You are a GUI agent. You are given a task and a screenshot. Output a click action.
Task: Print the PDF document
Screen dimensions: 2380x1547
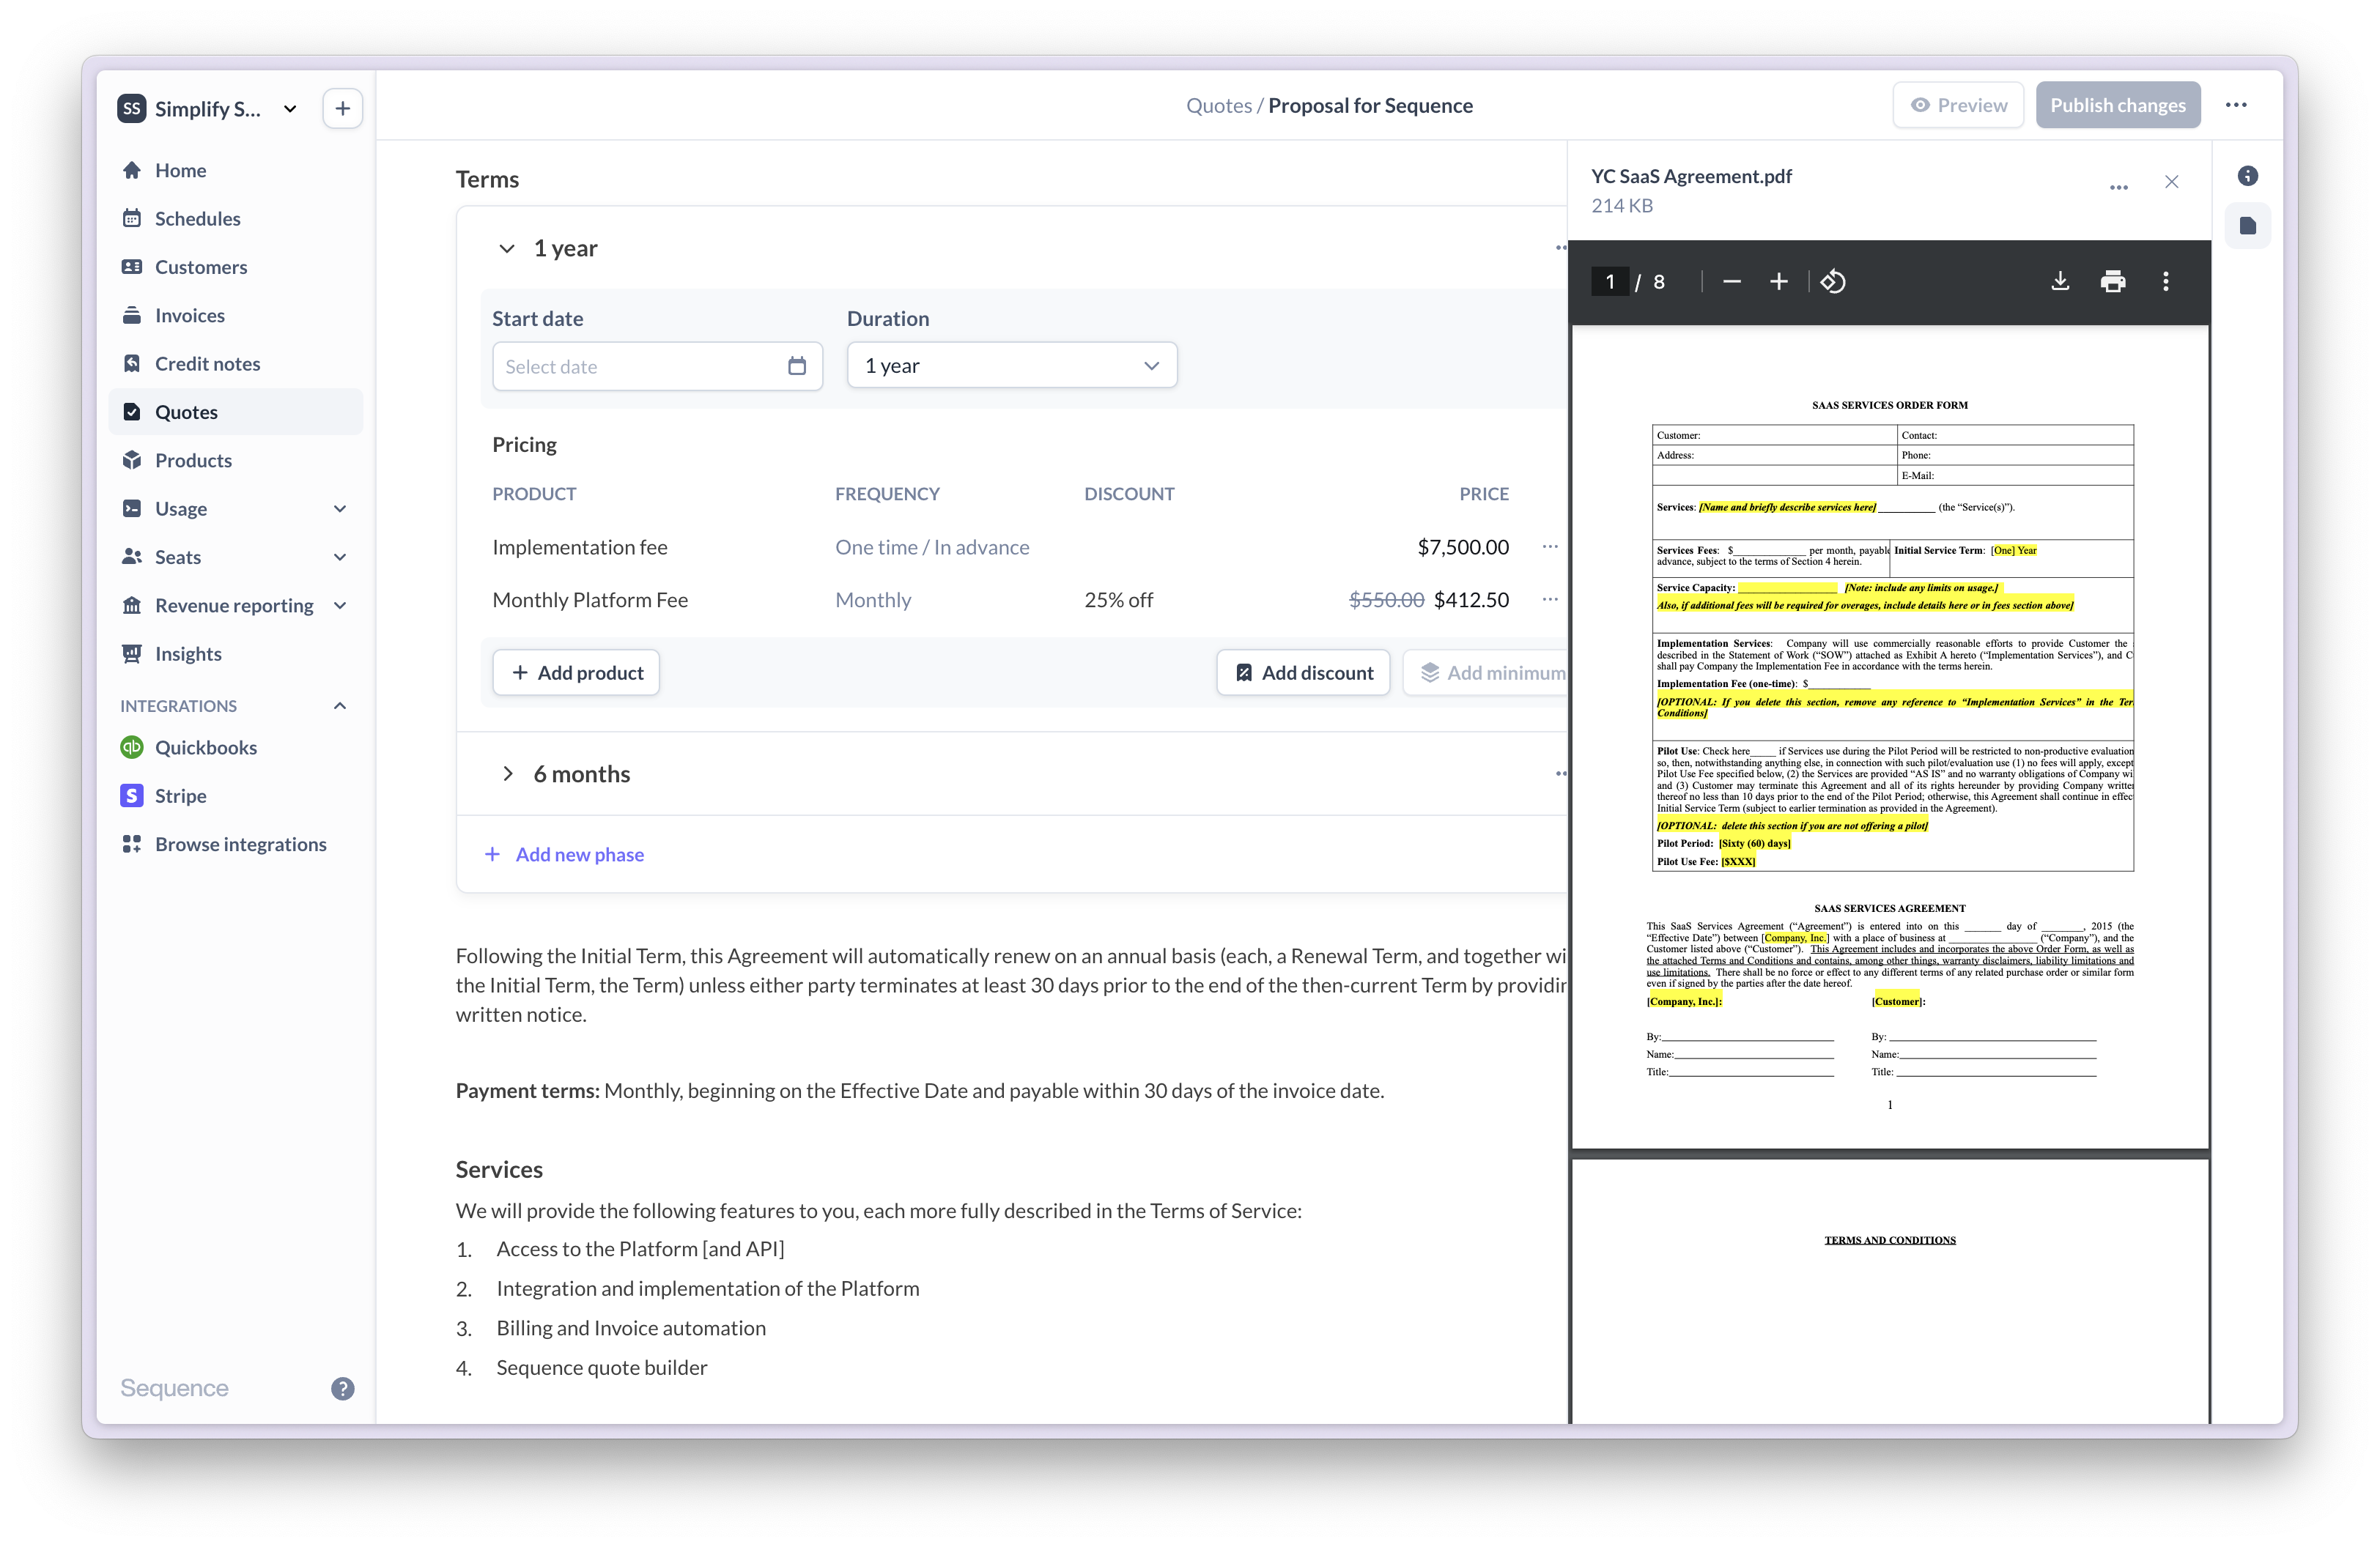click(2113, 282)
